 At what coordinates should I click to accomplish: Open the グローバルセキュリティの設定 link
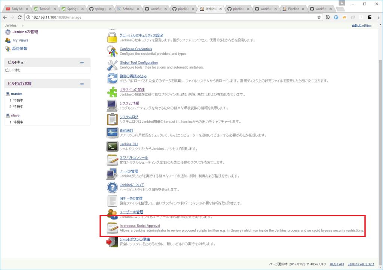point(141,35)
